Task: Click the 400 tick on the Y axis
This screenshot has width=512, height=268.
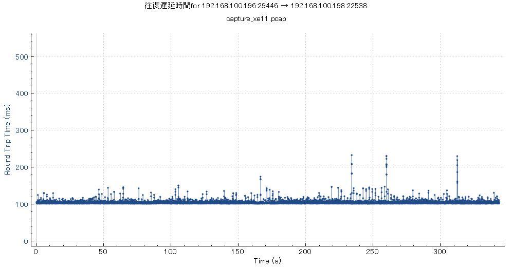Action: 22,93
